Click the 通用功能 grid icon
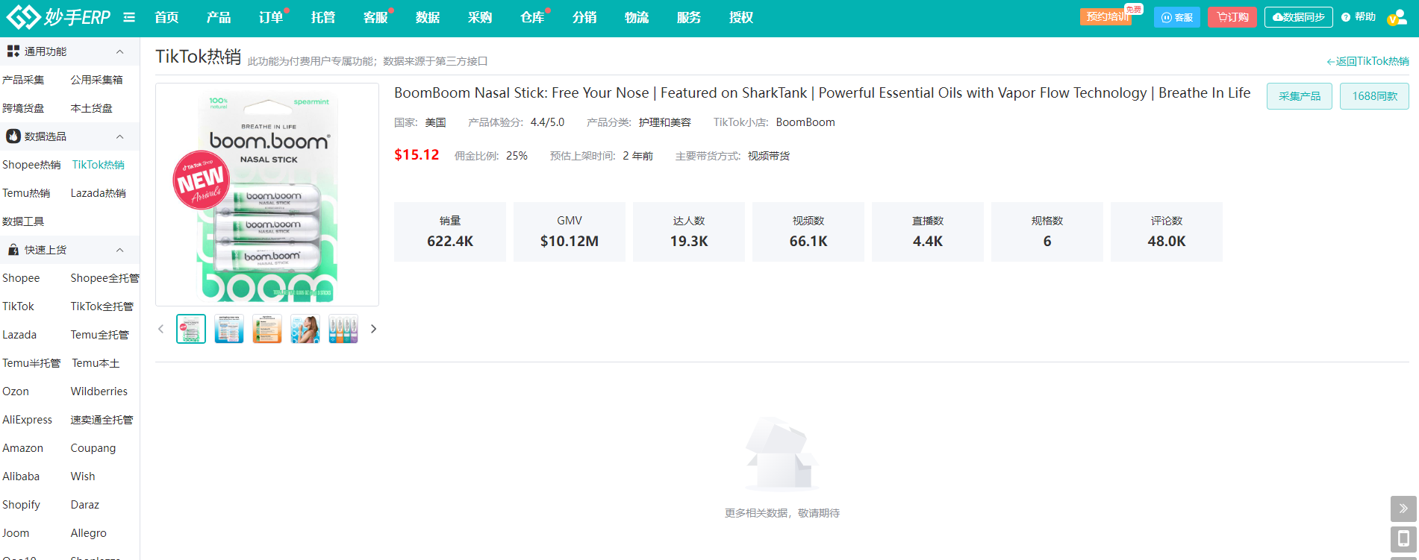The image size is (1419, 560). (13, 51)
